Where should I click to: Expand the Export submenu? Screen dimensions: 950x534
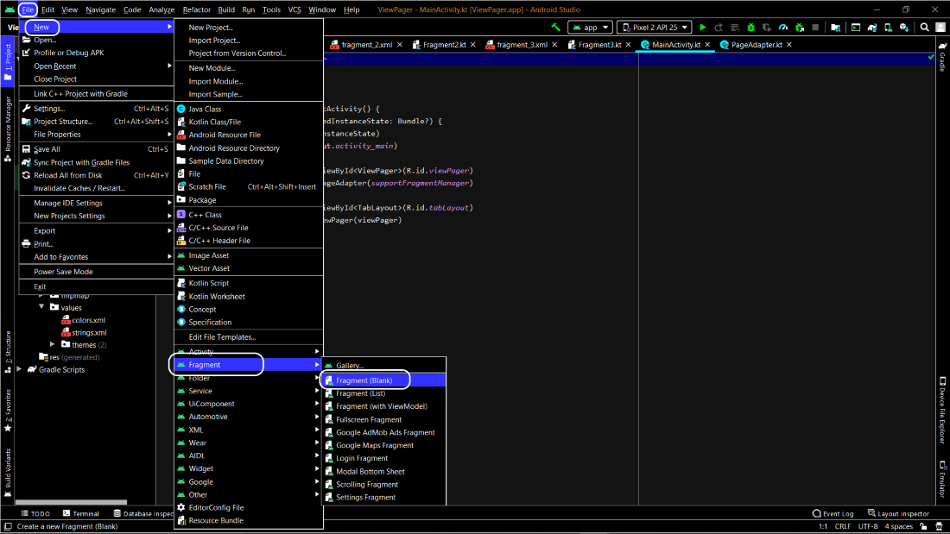[x=97, y=230]
